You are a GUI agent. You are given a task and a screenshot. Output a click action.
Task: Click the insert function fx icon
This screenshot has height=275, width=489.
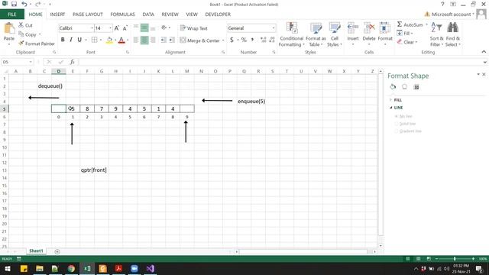point(72,62)
